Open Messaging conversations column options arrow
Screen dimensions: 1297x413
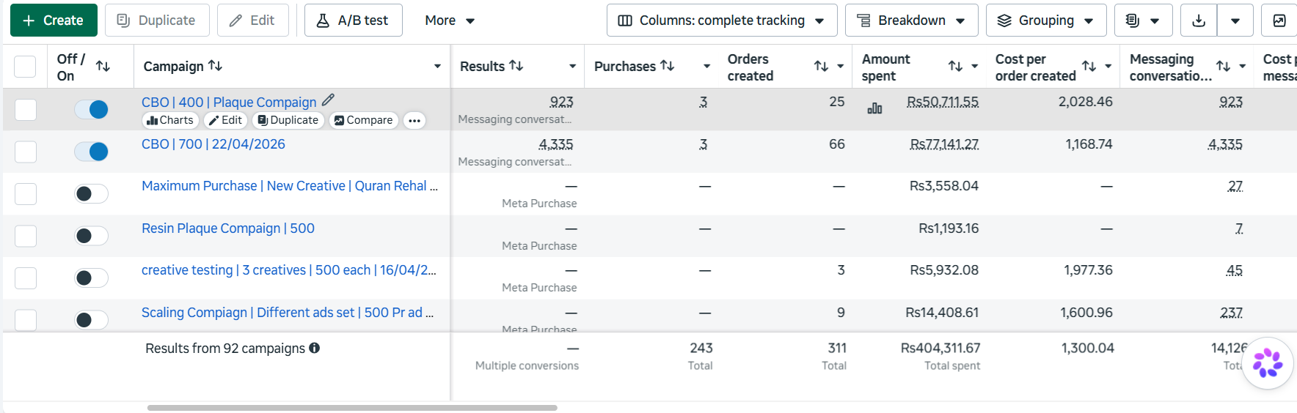pos(1242,67)
